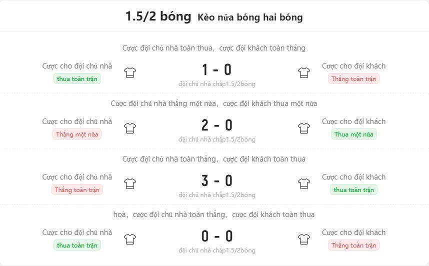Viewport: 429px width, 266px height.
Task: Click 'Cược cho đội khách' label in 0-0 row
Action: click(353, 232)
